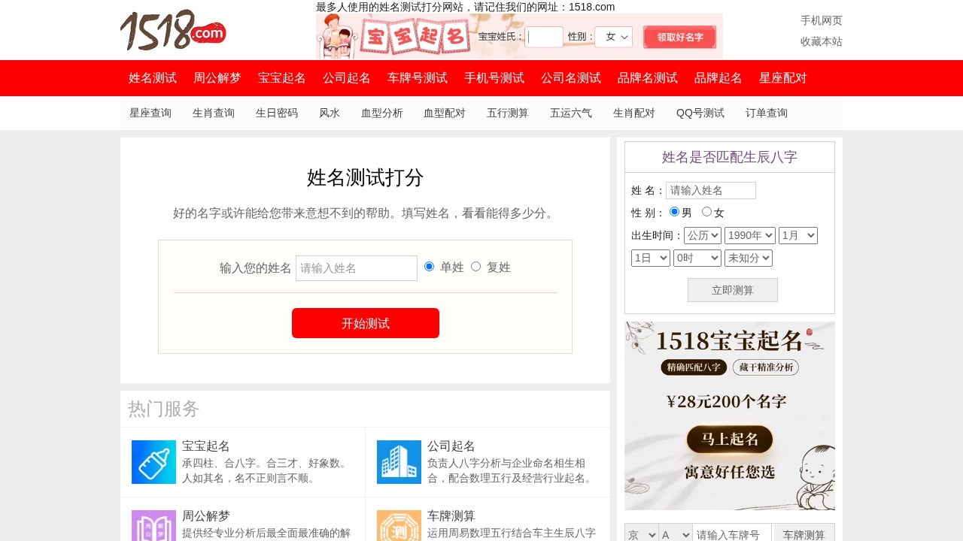
Task: Open the 公历 calendar type dropdown
Action: [702, 234]
